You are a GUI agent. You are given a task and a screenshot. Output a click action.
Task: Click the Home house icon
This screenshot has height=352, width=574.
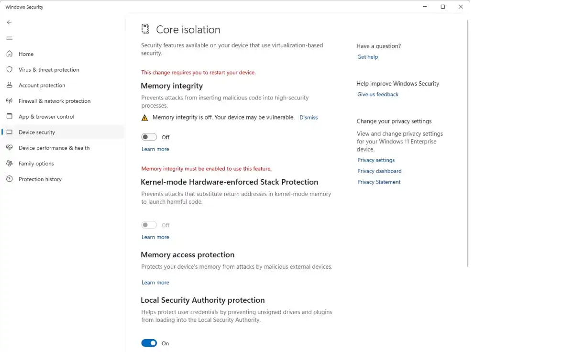point(9,54)
